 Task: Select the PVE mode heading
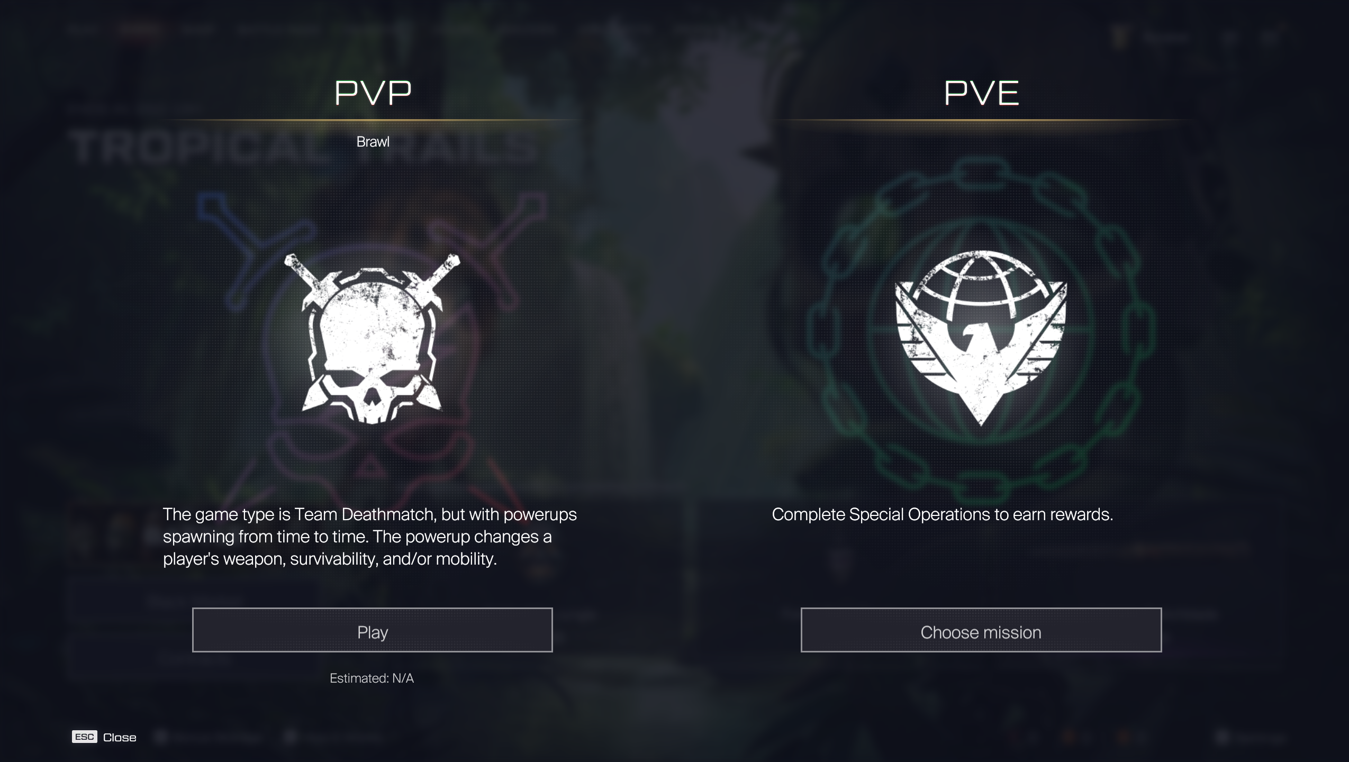coord(981,93)
